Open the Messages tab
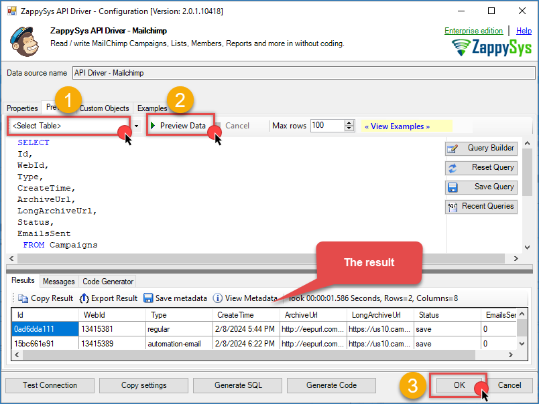The width and height of the screenshot is (539, 404). [x=59, y=282]
